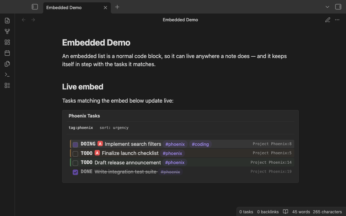The width and height of the screenshot is (346, 216).
Task: Toggle the right sidebar panel icon
Action: point(338,7)
